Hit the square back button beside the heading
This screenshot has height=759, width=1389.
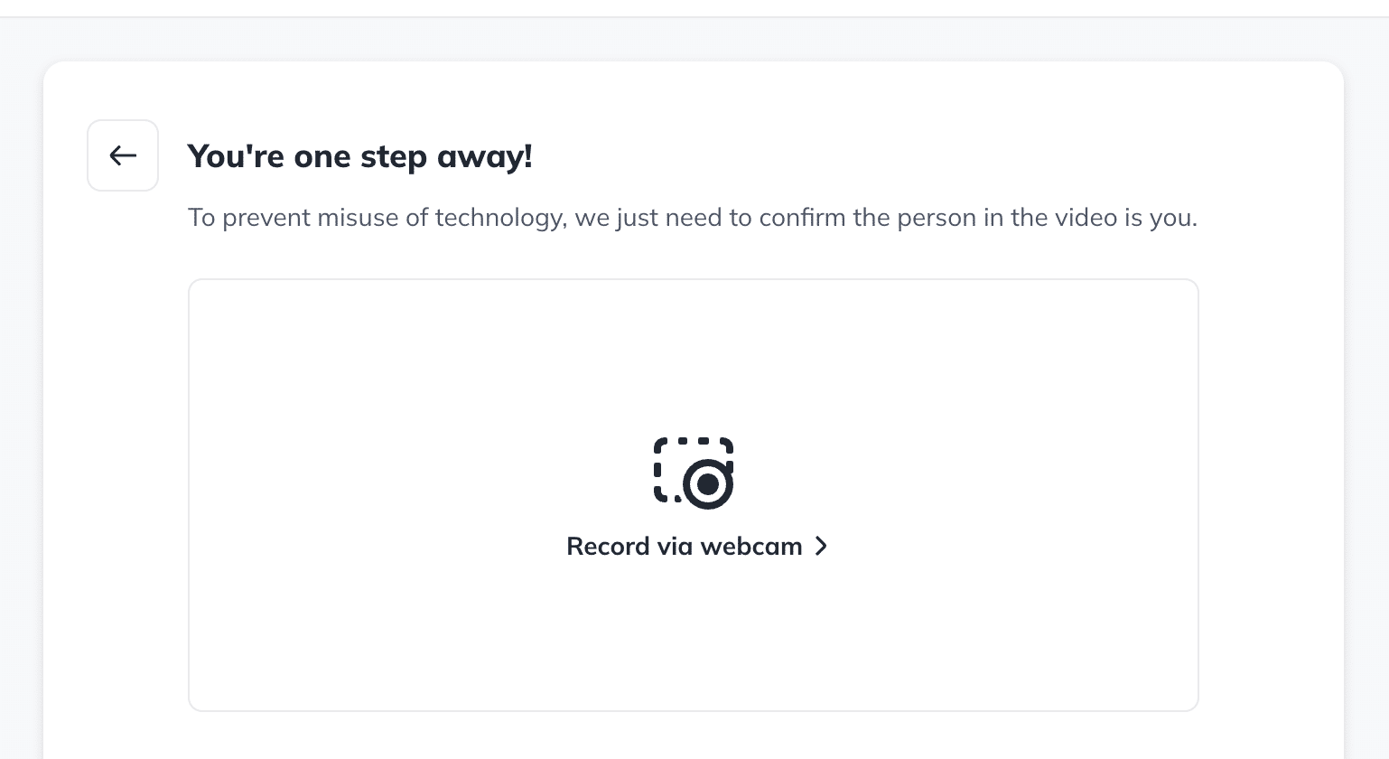123,155
